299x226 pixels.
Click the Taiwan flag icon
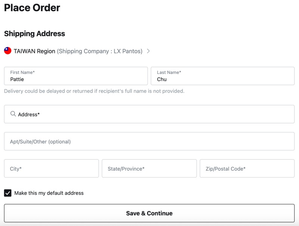click(x=8, y=51)
